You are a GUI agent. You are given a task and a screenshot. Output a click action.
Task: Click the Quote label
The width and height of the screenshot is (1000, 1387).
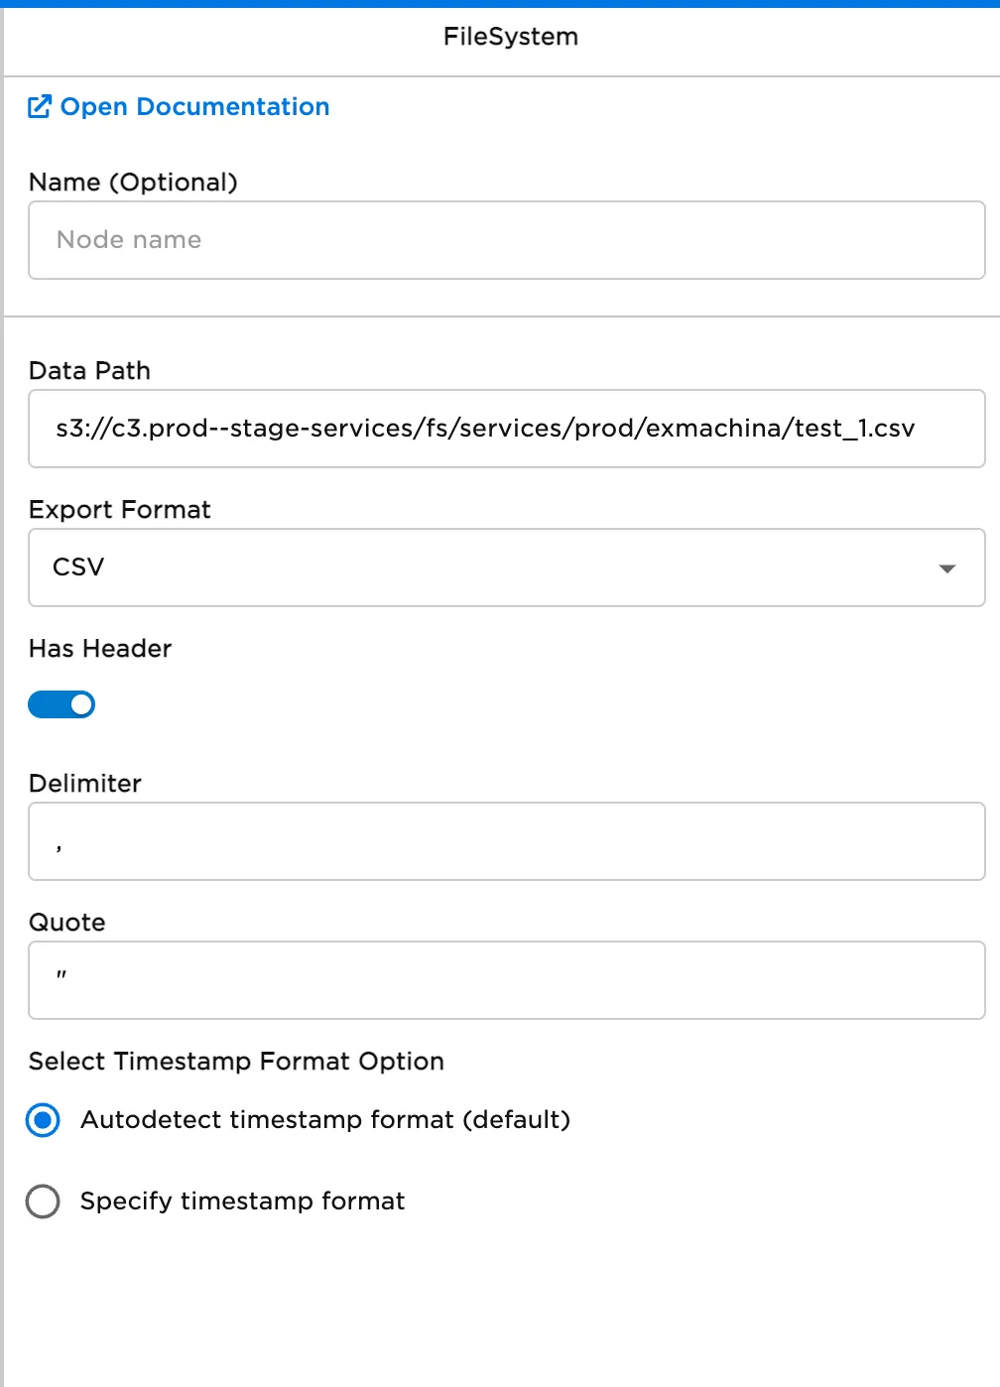tap(67, 923)
